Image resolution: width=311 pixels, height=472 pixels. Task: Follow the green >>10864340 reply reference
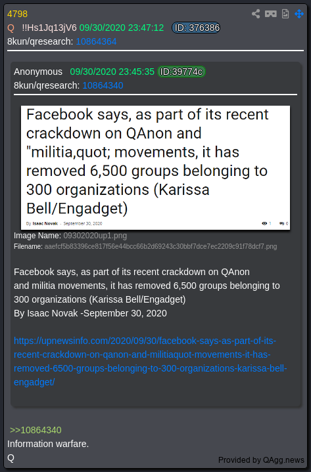[36, 430]
